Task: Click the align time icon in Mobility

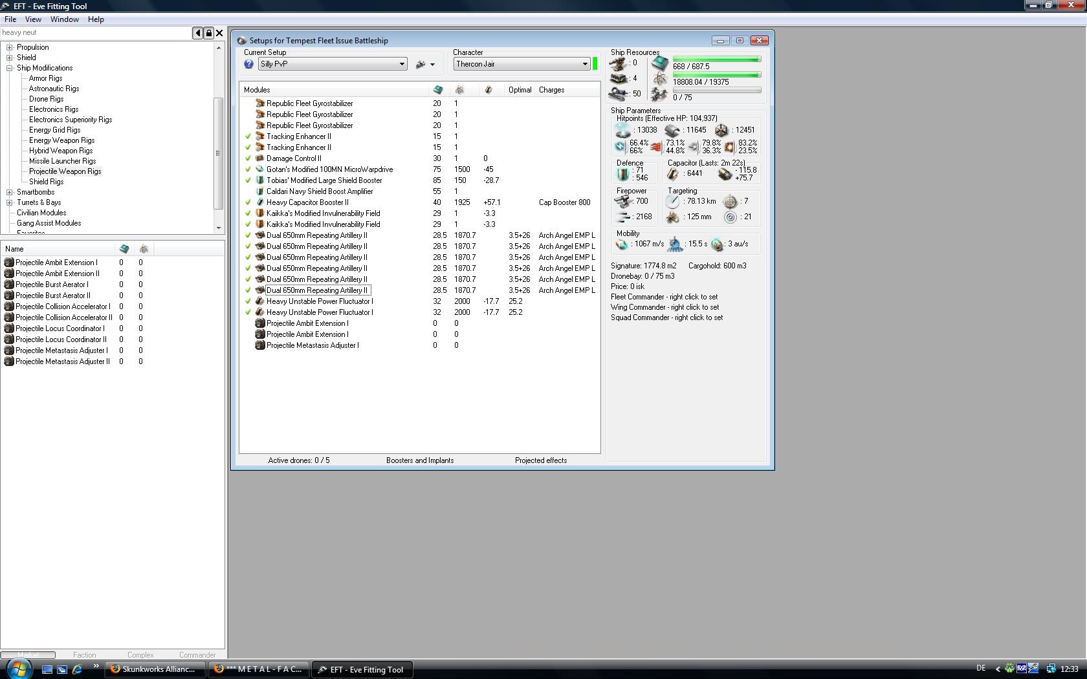Action: [x=675, y=244]
